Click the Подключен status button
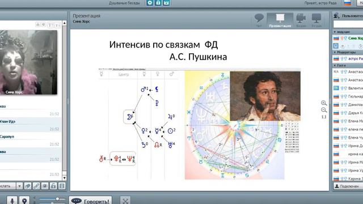 coord(348,186)
